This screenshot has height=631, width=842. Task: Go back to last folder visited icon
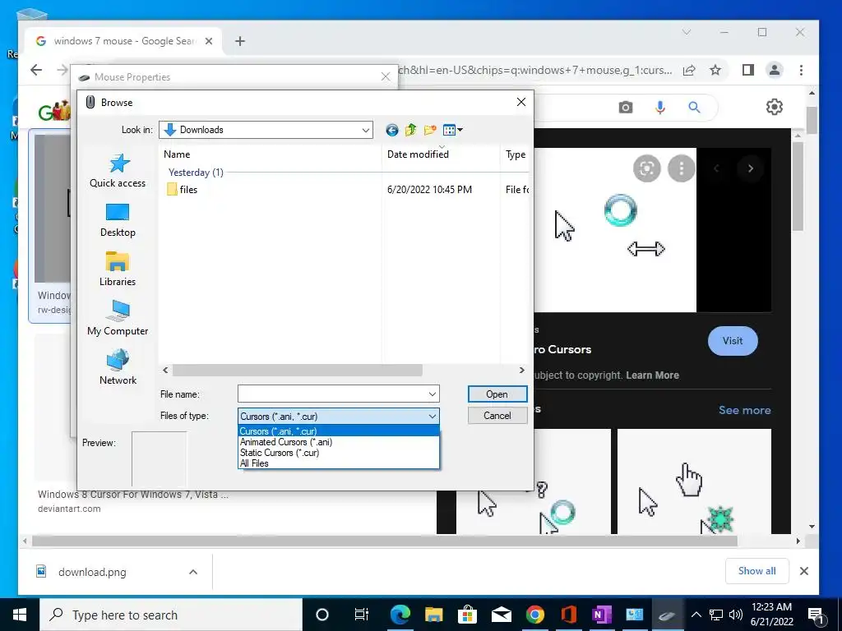tap(392, 130)
